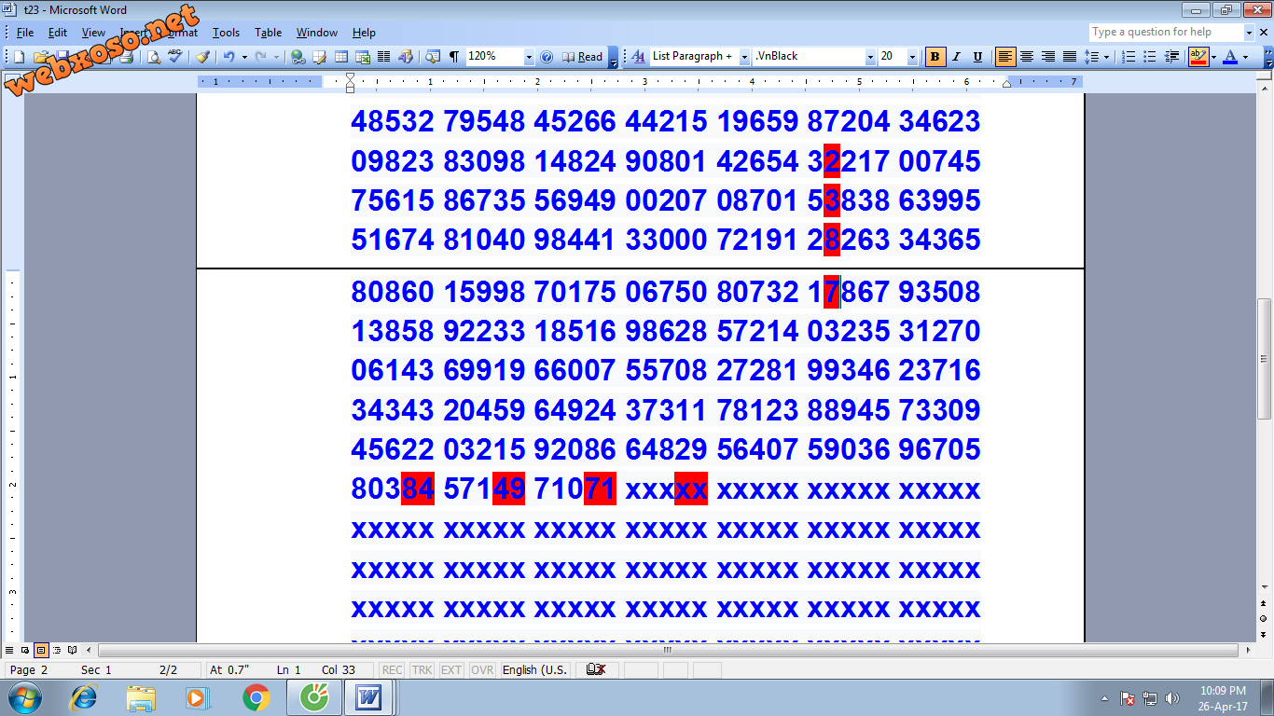Apply numbered list formatting
The image size is (1274, 716).
[1129, 57]
